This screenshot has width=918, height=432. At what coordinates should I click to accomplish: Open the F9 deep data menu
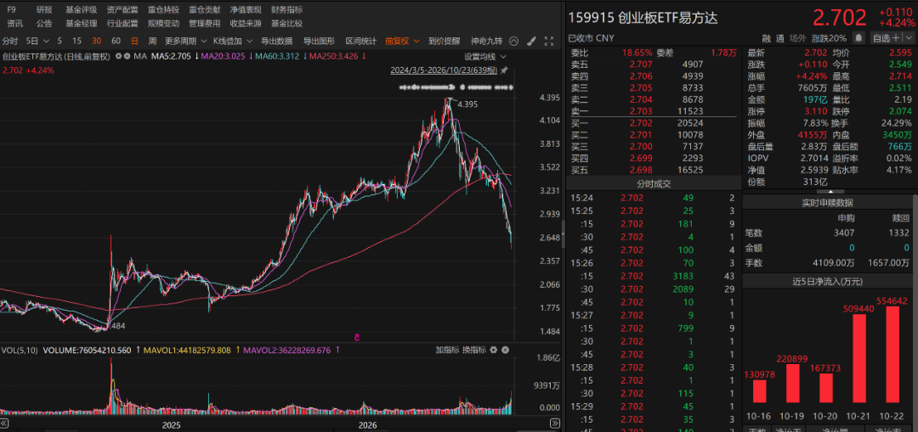[x=12, y=10]
